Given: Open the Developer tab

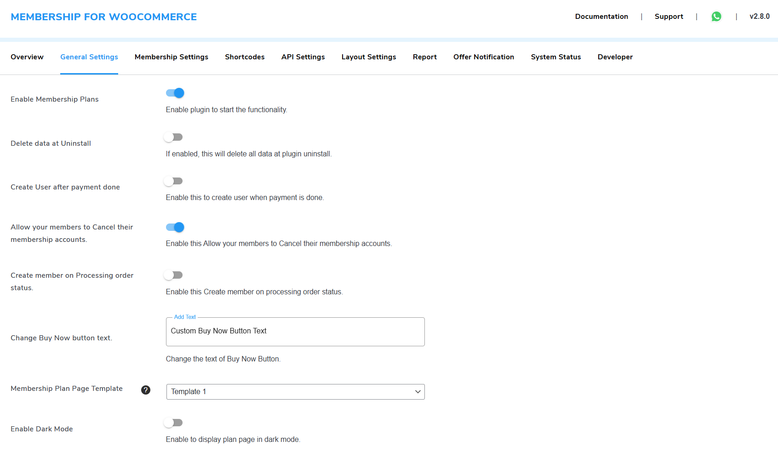Looking at the screenshot, I should pyautogui.click(x=615, y=57).
